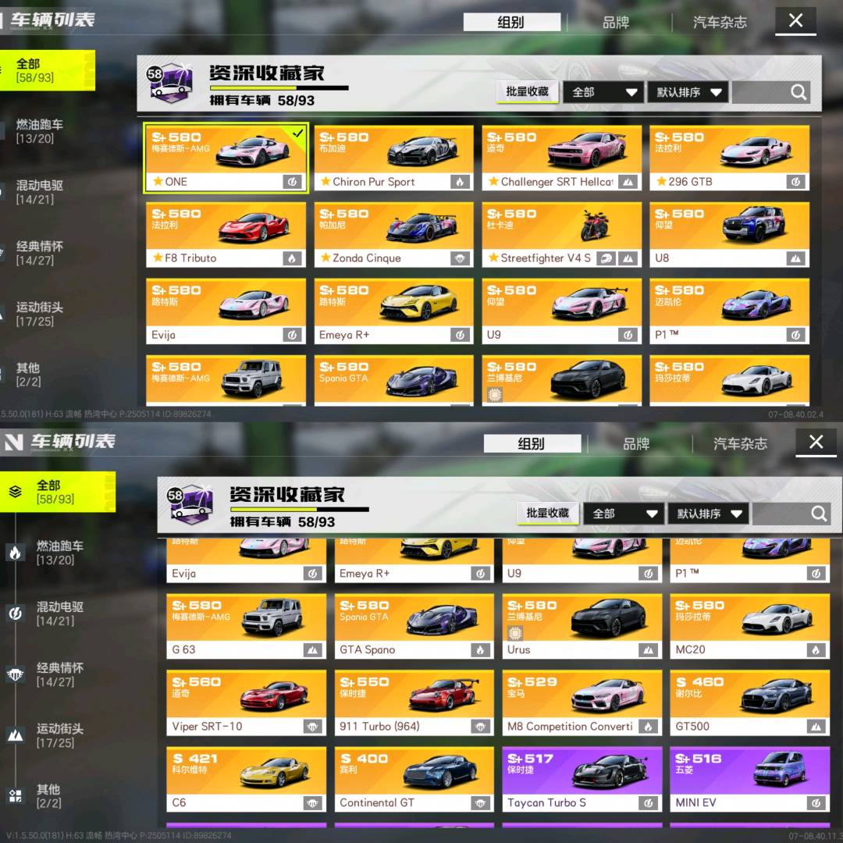Viewport: 843px width, 843px height.
Task: Click the upper collection progress bar under 资深收藏家
Action: click(x=279, y=87)
